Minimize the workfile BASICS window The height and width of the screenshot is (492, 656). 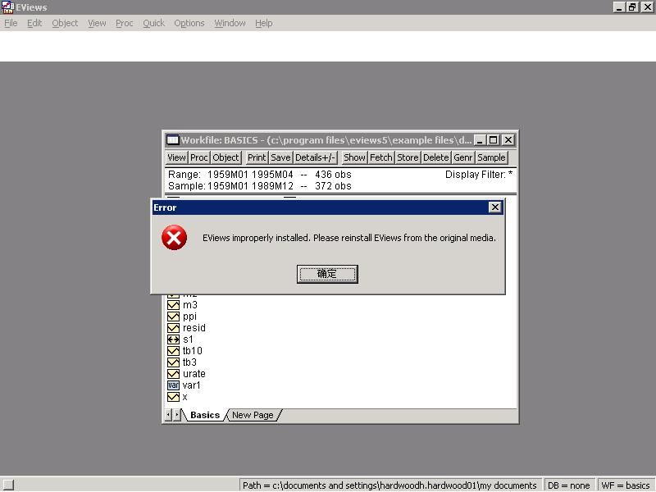(481, 139)
